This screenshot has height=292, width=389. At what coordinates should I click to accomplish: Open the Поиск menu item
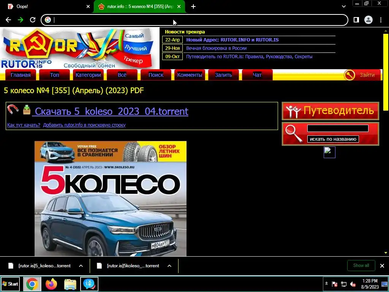point(156,75)
